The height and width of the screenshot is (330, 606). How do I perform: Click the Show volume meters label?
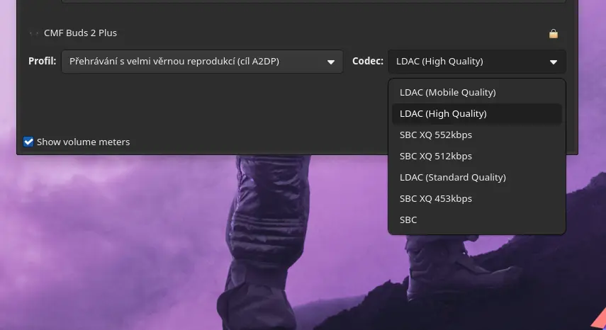coord(84,142)
